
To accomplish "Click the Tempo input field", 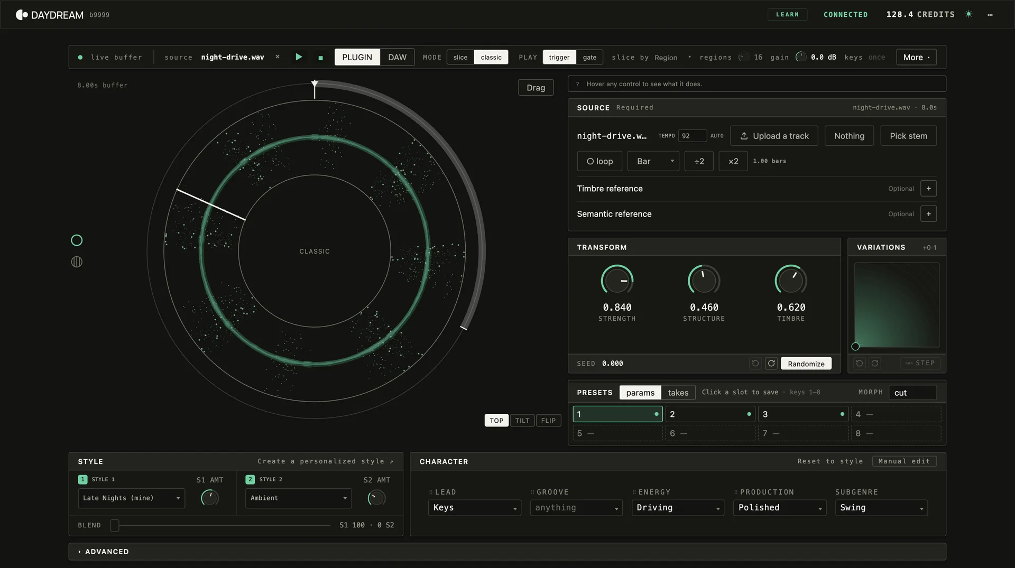I will point(693,136).
